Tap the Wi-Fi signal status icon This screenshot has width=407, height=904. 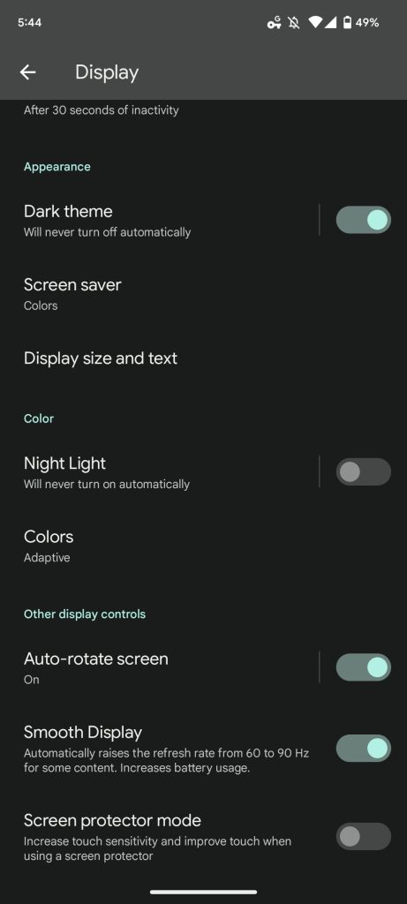[x=315, y=22]
